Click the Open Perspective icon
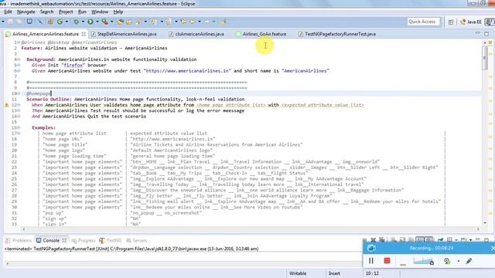The width and height of the screenshot is (495, 278). [x=451, y=22]
